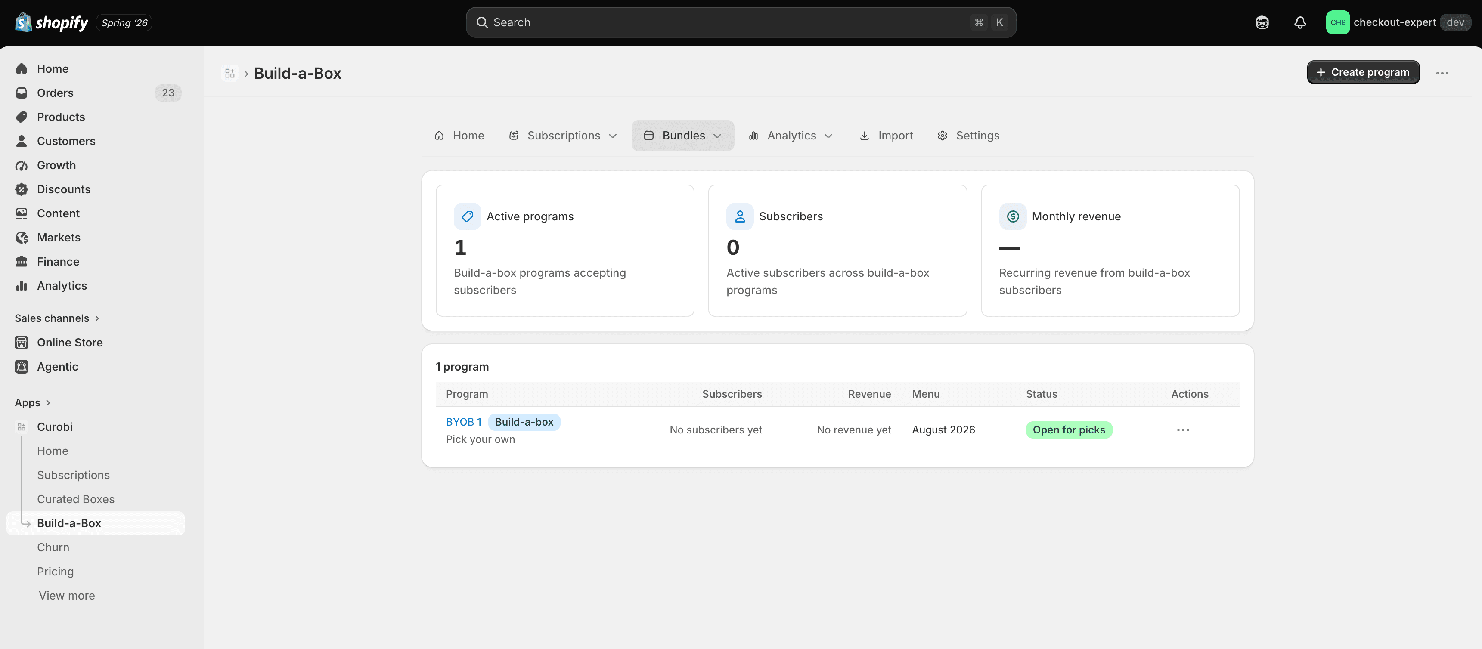Viewport: 1482px width, 649px height.
Task: Click the Customers person icon
Action: click(22, 142)
